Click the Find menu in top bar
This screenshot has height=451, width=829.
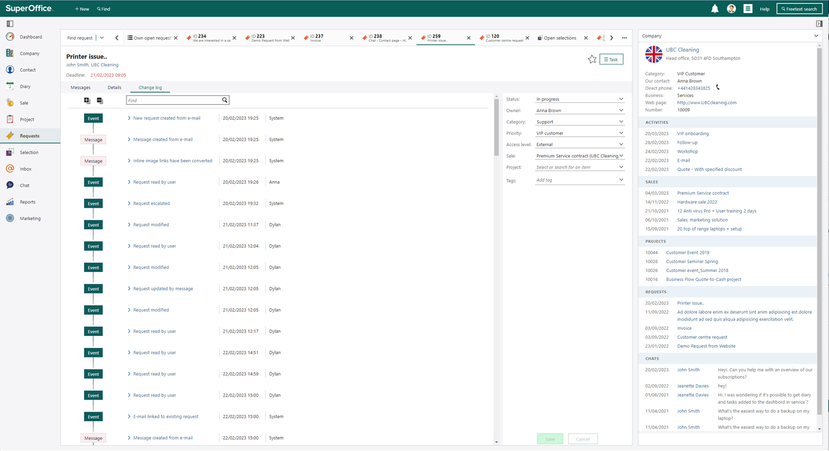tap(104, 9)
